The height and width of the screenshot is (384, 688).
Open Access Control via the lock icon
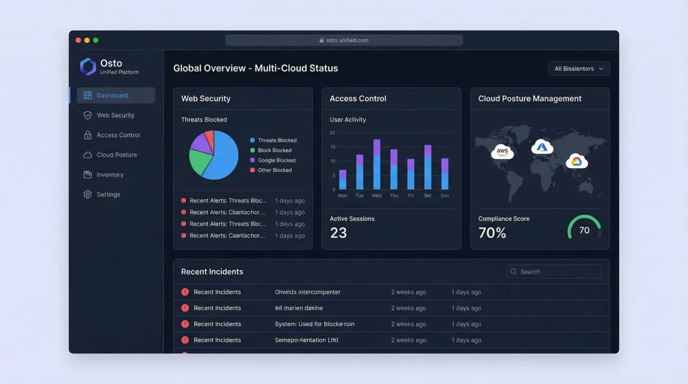[x=87, y=135]
